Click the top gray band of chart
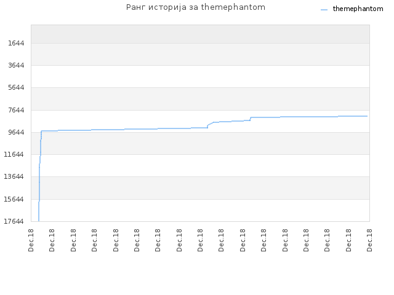This screenshot has width=394, height=295. click(x=200, y=34)
